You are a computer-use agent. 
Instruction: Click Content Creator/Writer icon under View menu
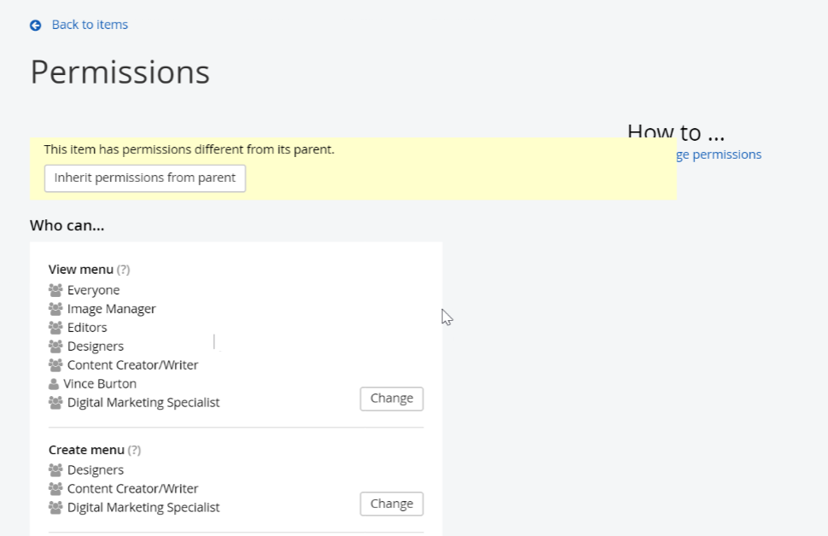55,365
